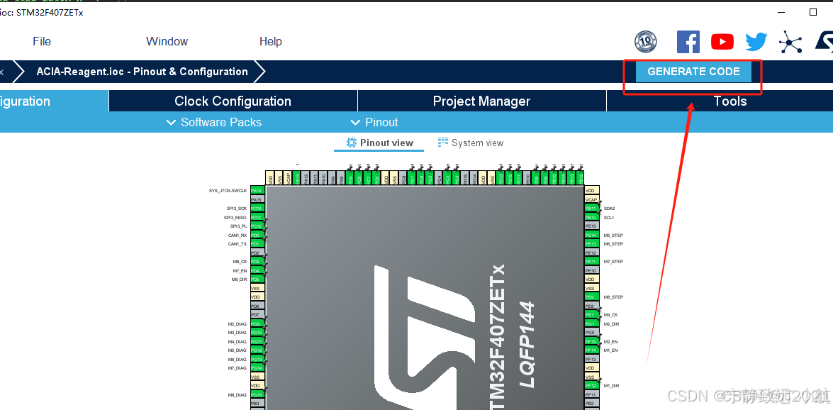Click the PG14 pin labeled M7_DIAG
Screen dimensions: 833x410
tap(257, 368)
